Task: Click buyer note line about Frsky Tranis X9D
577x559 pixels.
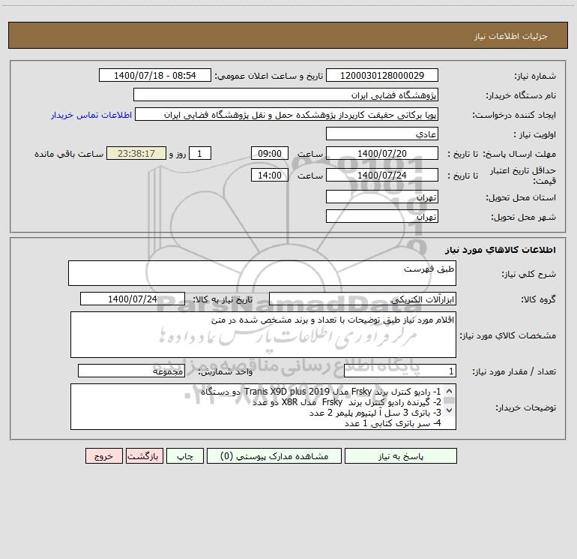Action: (321, 392)
